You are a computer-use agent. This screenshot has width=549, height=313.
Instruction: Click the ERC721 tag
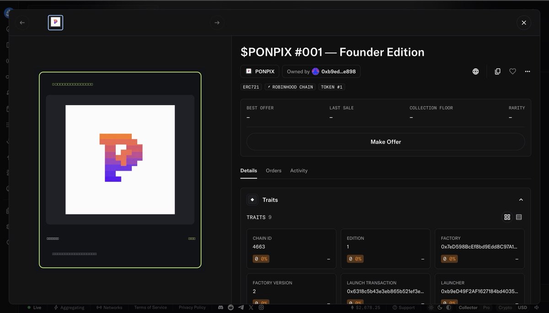coord(251,87)
